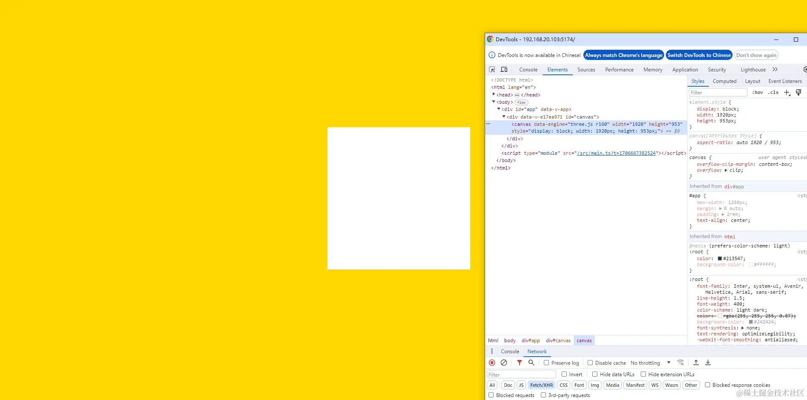Open color swatch for #242424 background-color
Screen dimensions: 807x400
click(751, 322)
